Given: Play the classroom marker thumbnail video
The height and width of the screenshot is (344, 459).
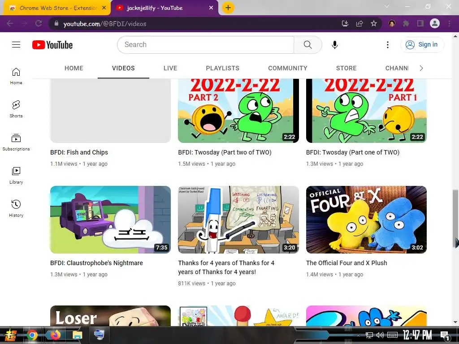Looking at the screenshot, I should point(238,219).
